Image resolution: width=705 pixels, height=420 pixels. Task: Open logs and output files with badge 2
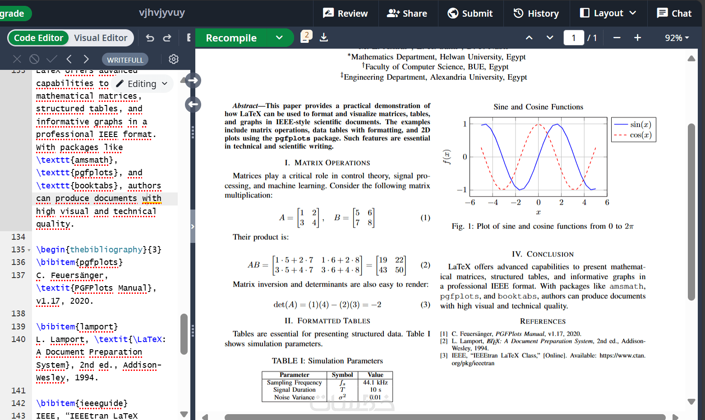tap(306, 37)
